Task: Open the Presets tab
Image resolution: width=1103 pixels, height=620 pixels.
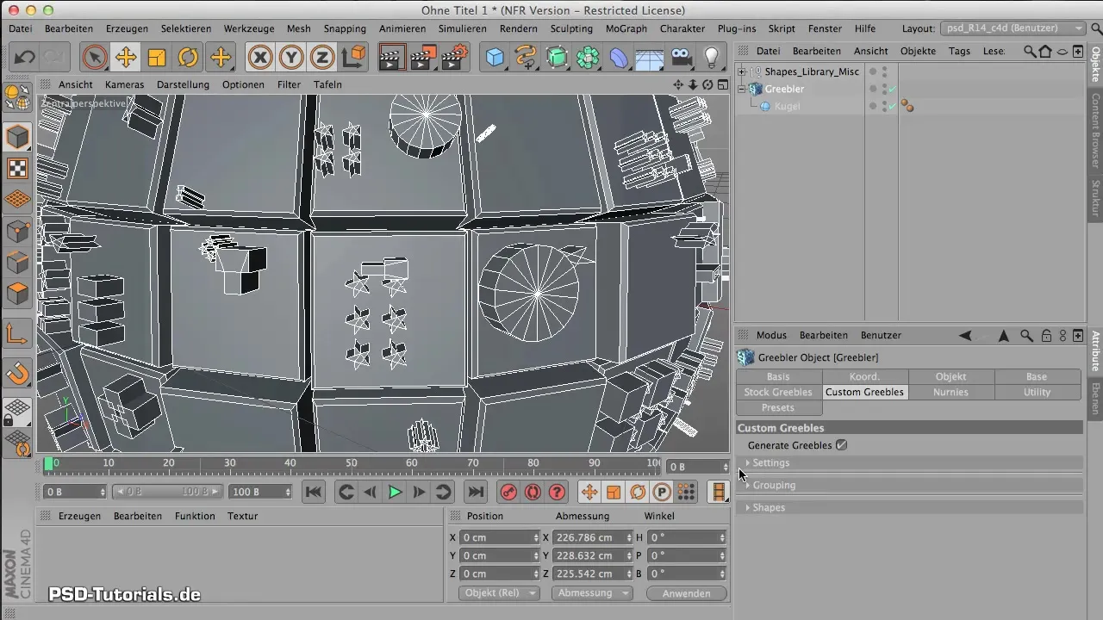Action: (x=778, y=407)
